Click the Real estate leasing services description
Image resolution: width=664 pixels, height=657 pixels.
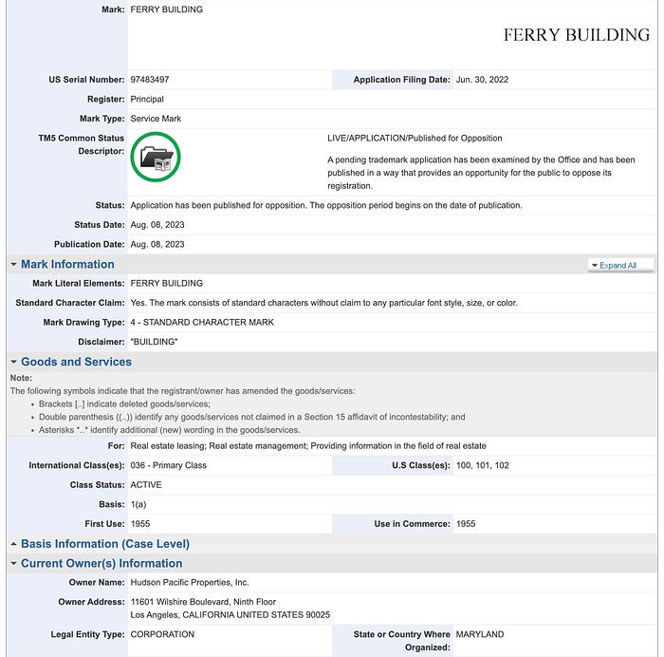[308, 446]
